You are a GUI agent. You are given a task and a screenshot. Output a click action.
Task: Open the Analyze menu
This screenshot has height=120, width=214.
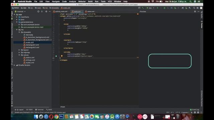coord(72,1)
